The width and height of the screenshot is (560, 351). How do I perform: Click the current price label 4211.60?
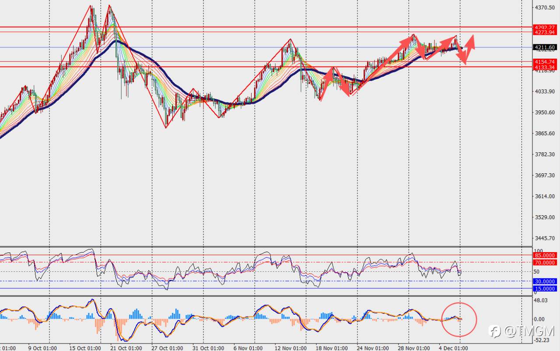(x=545, y=47)
